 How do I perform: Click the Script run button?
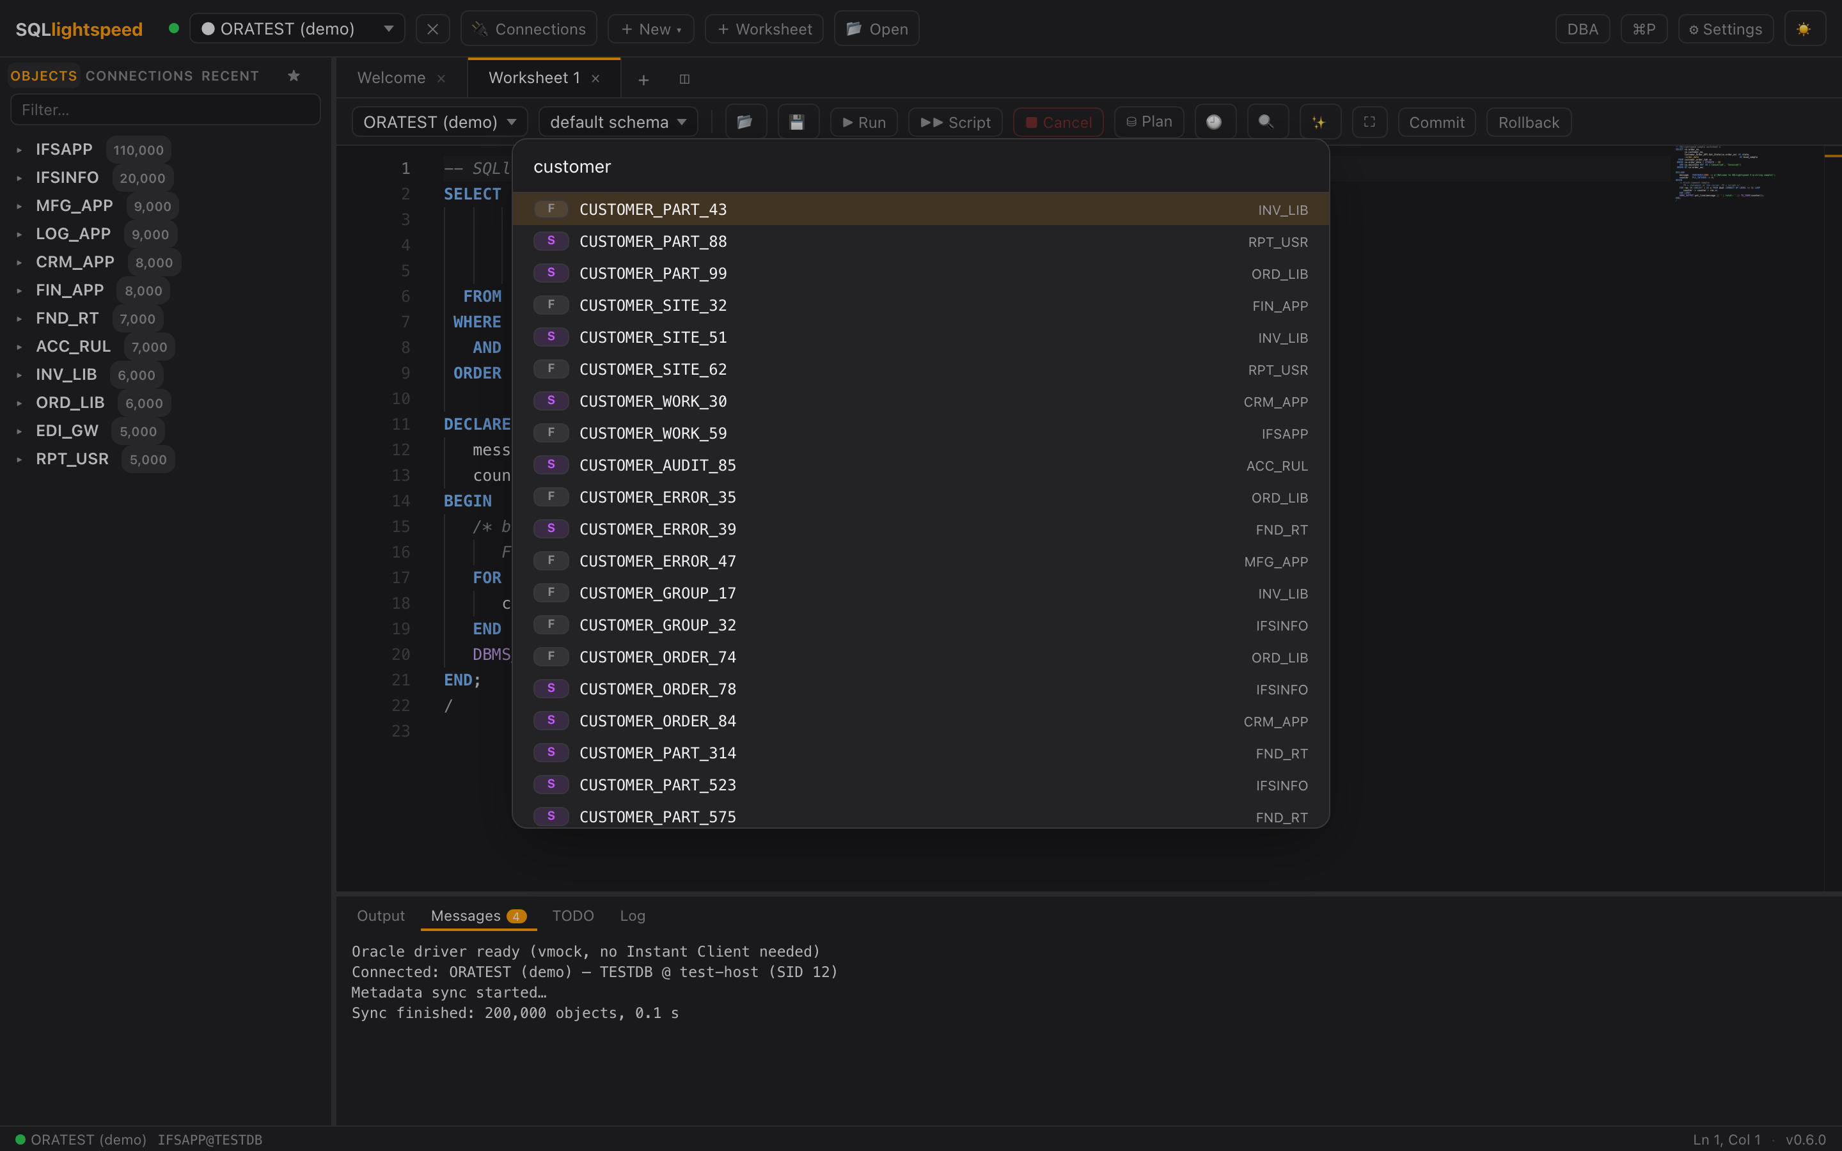[956, 121]
